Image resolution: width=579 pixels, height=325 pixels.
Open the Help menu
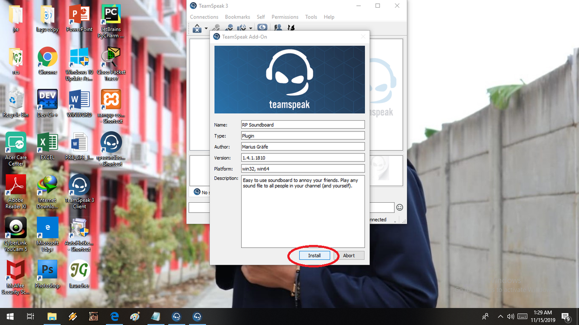pos(329,17)
